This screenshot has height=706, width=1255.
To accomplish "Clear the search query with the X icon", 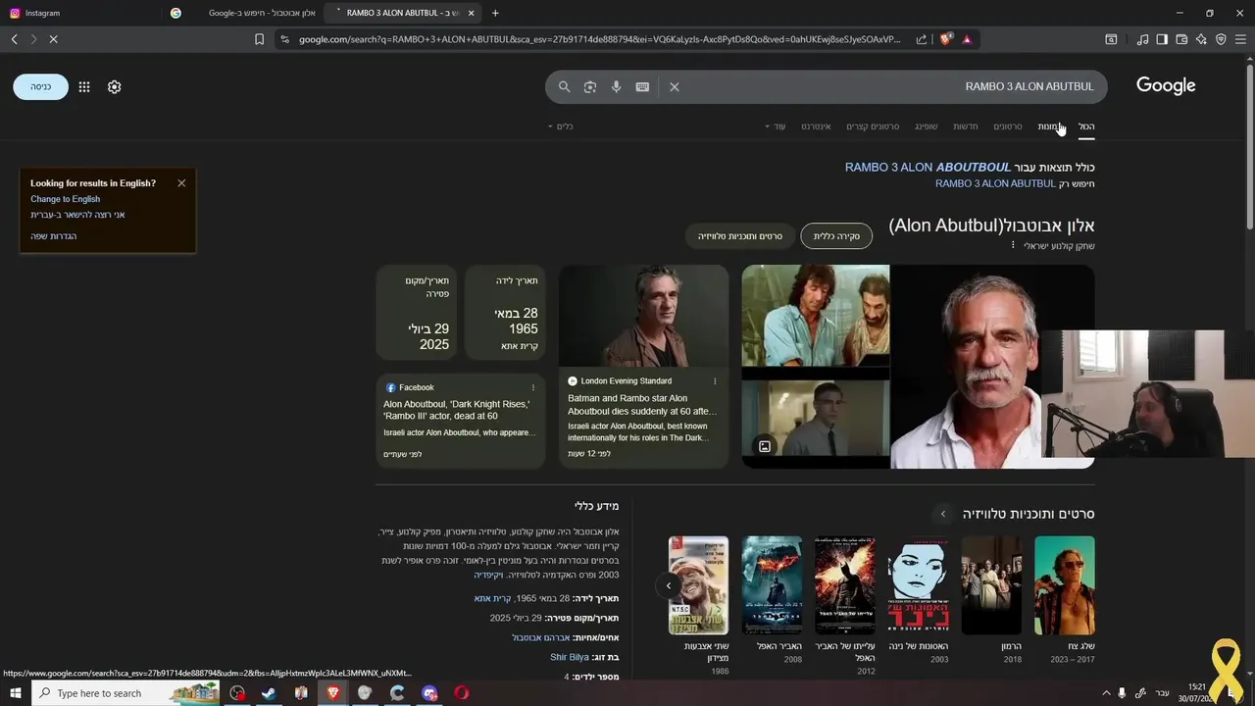I will 674,86.
